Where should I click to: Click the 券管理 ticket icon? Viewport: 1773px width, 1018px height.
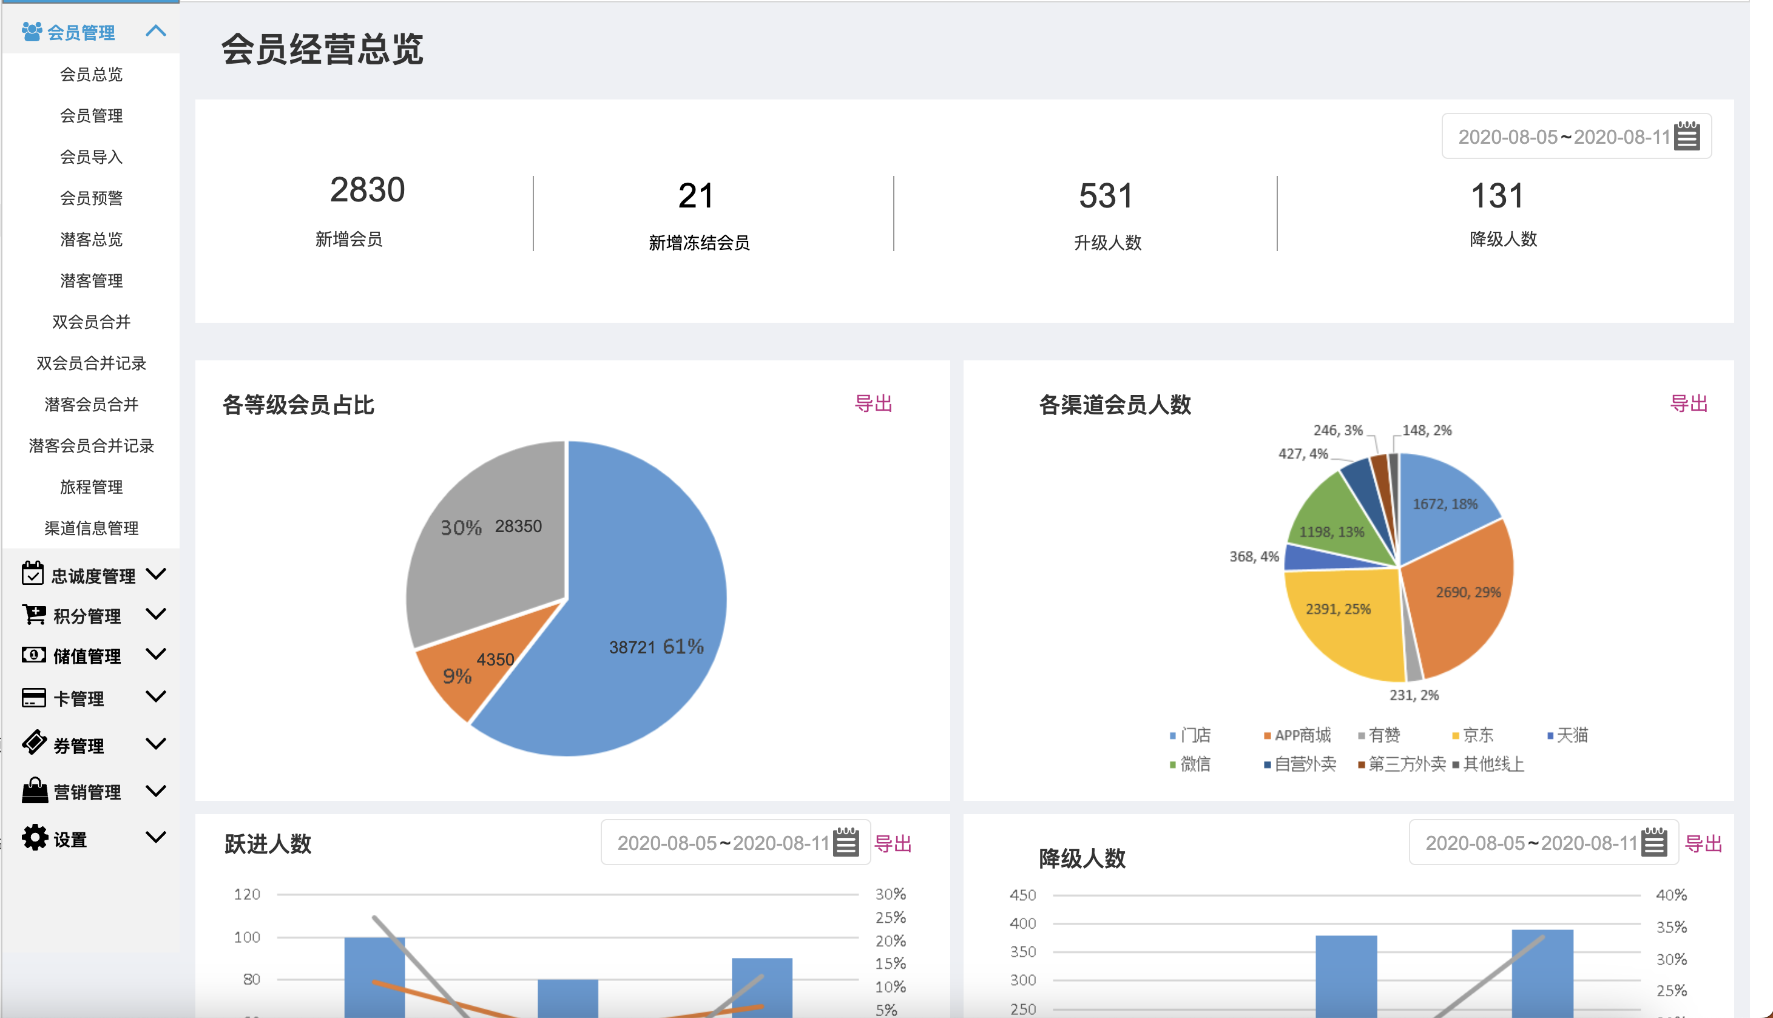pyautogui.click(x=34, y=743)
